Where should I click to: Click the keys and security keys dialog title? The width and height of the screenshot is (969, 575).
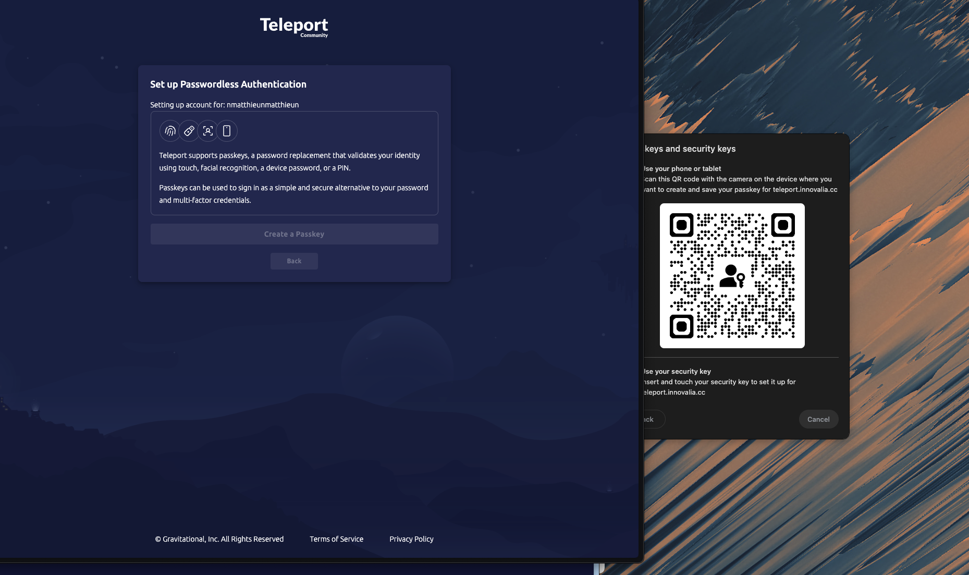688,149
